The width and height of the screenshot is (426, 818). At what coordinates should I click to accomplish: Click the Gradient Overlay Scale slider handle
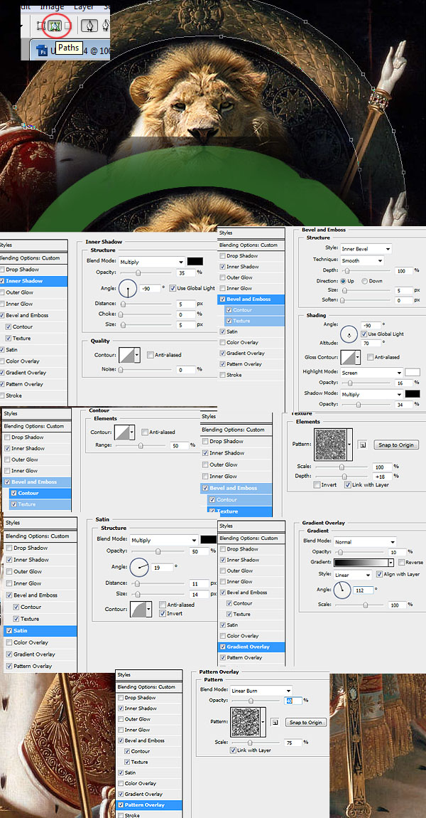(366, 604)
